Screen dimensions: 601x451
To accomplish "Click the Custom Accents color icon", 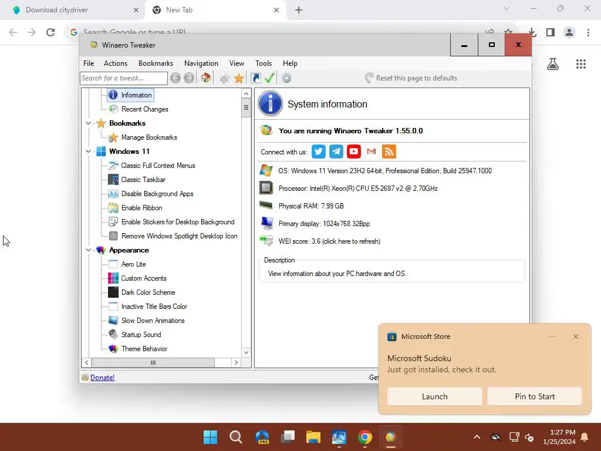I will [113, 278].
